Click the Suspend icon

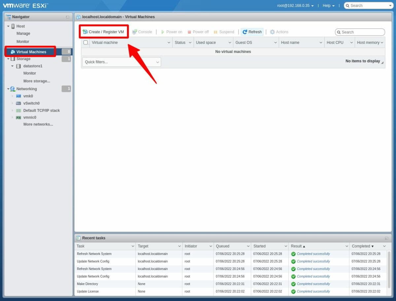215,32
